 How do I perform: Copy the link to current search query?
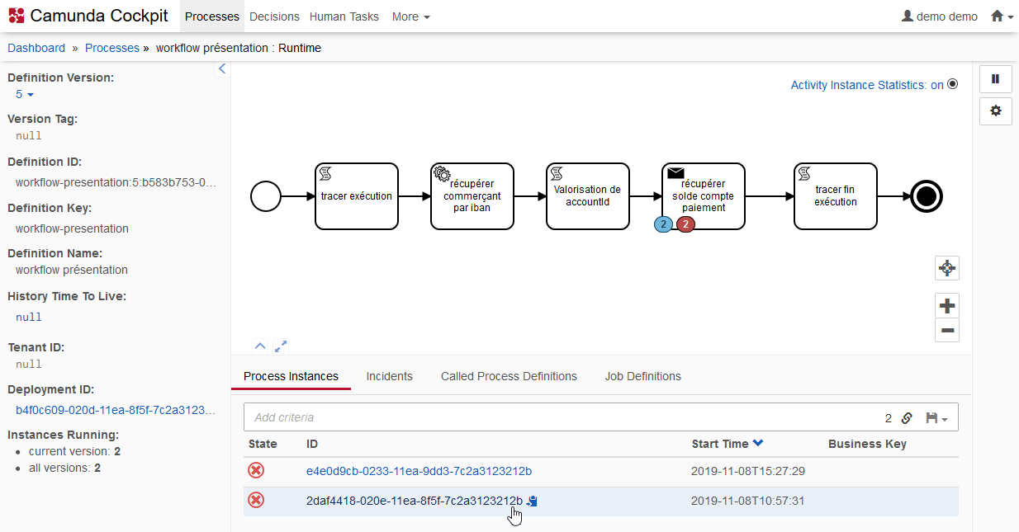coord(907,418)
